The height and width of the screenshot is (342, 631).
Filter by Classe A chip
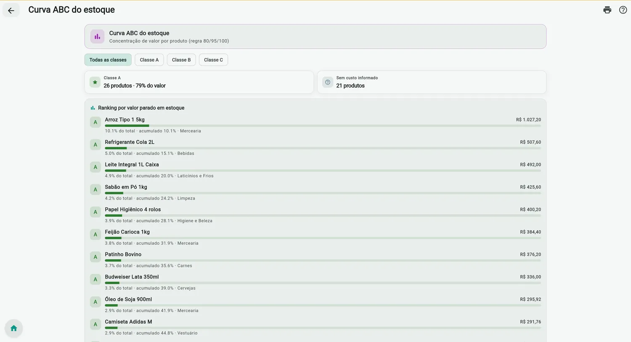click(149, 60)
